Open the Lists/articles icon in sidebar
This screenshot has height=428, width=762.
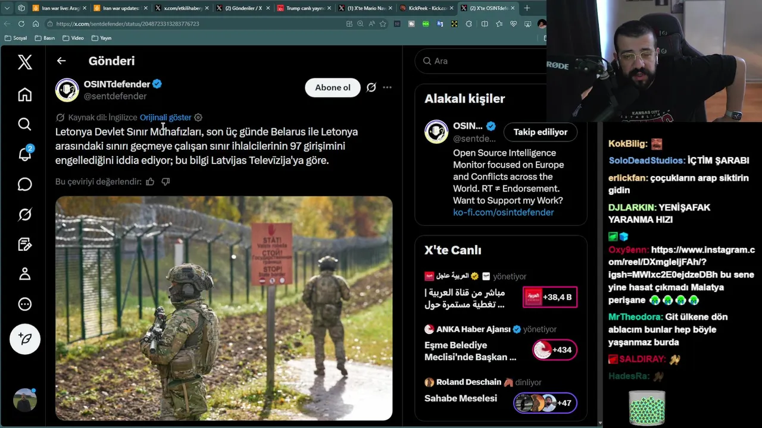[24, 244]
